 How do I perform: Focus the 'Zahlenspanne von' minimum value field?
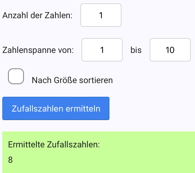[102, 50]
